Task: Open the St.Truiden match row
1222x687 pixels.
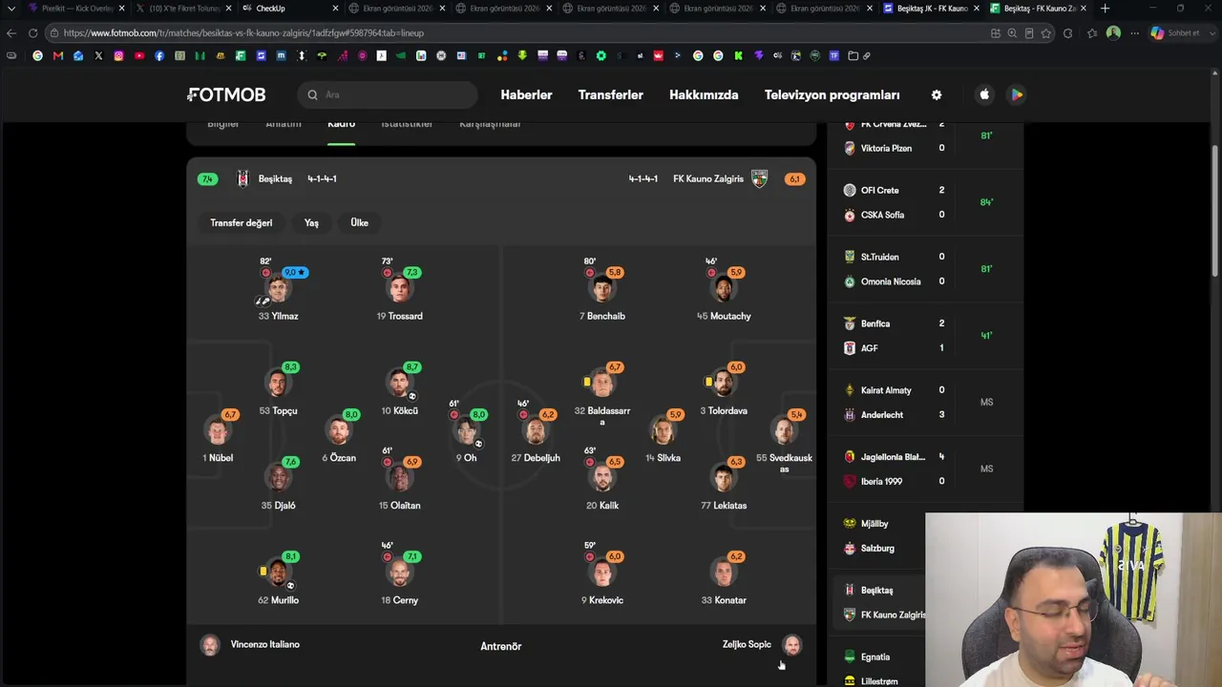Action: point(925,269)
